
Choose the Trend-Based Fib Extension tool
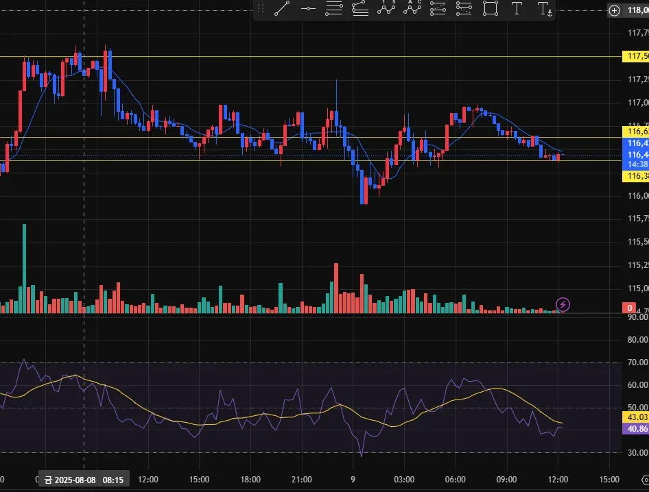[360, 8]
